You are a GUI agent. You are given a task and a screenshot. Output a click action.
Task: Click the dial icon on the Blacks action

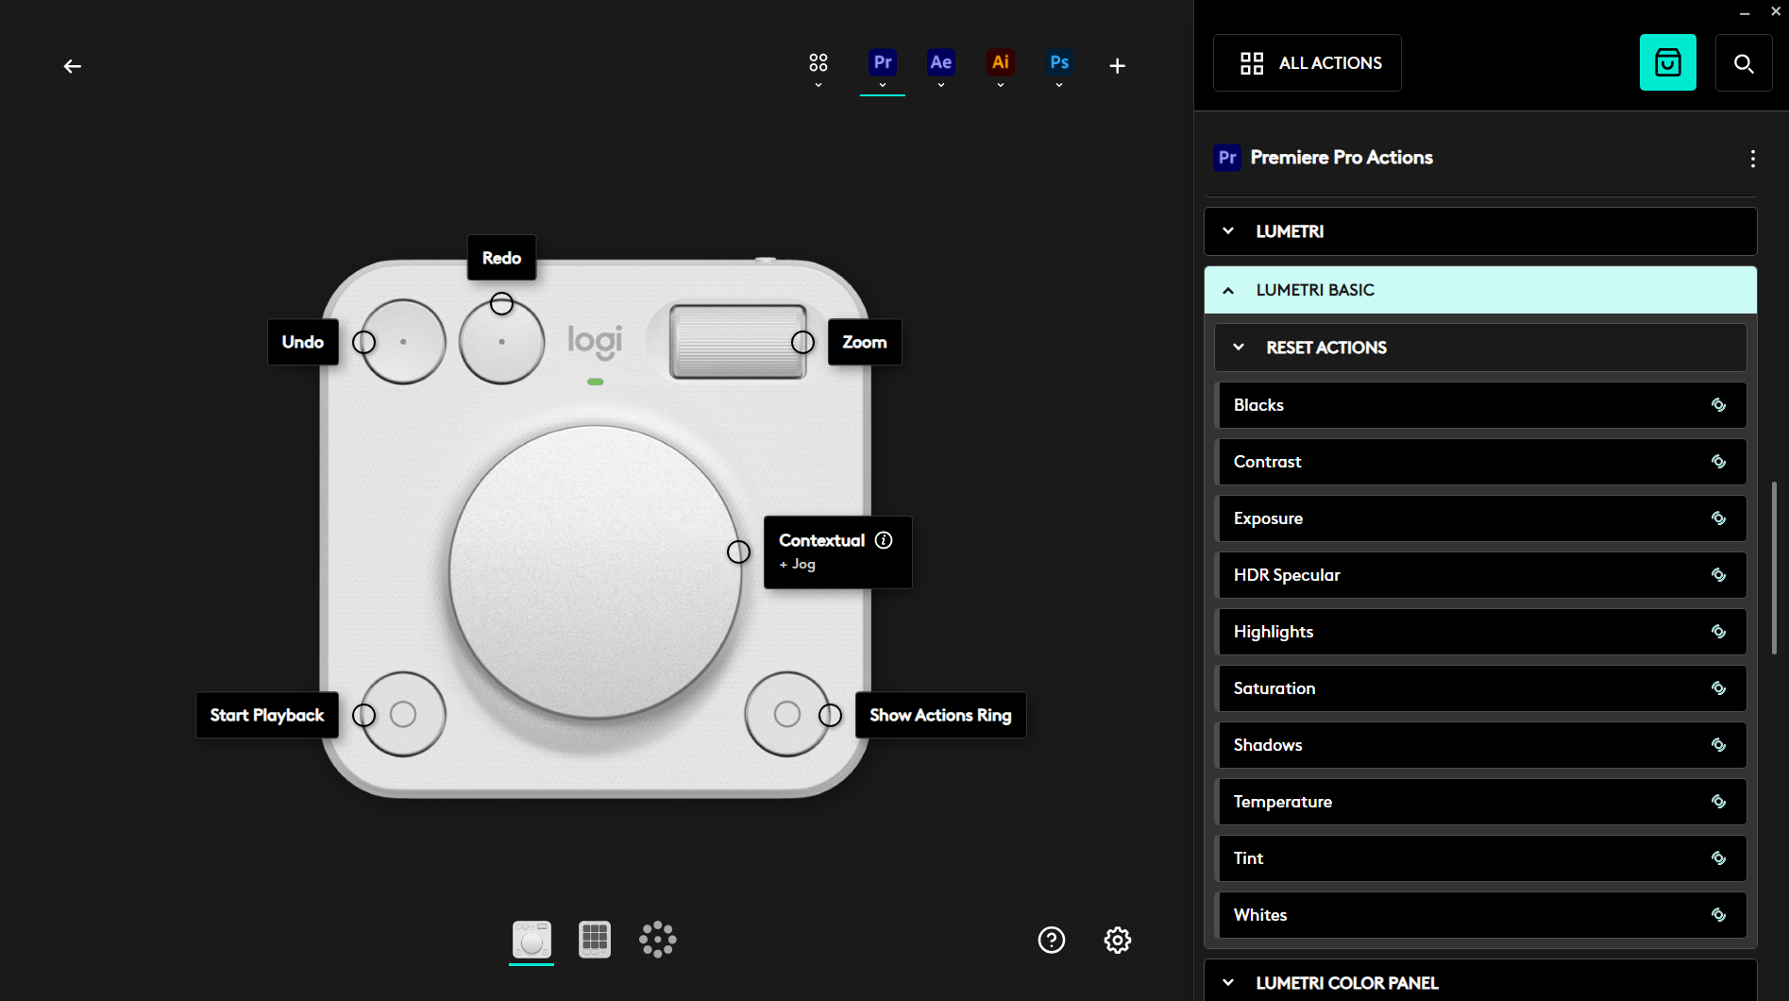tap(1717, 404)
